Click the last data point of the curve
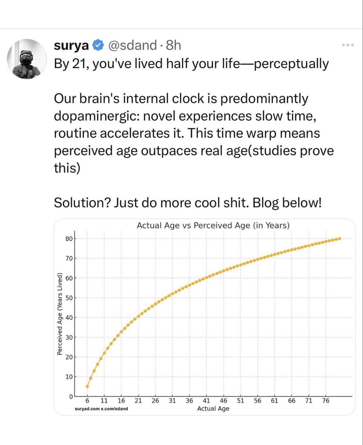363x445 pixels. [339, 239]
